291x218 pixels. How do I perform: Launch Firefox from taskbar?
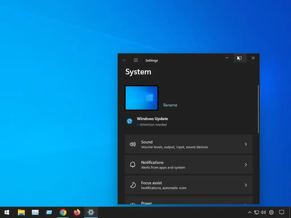[x=77, y=212]
